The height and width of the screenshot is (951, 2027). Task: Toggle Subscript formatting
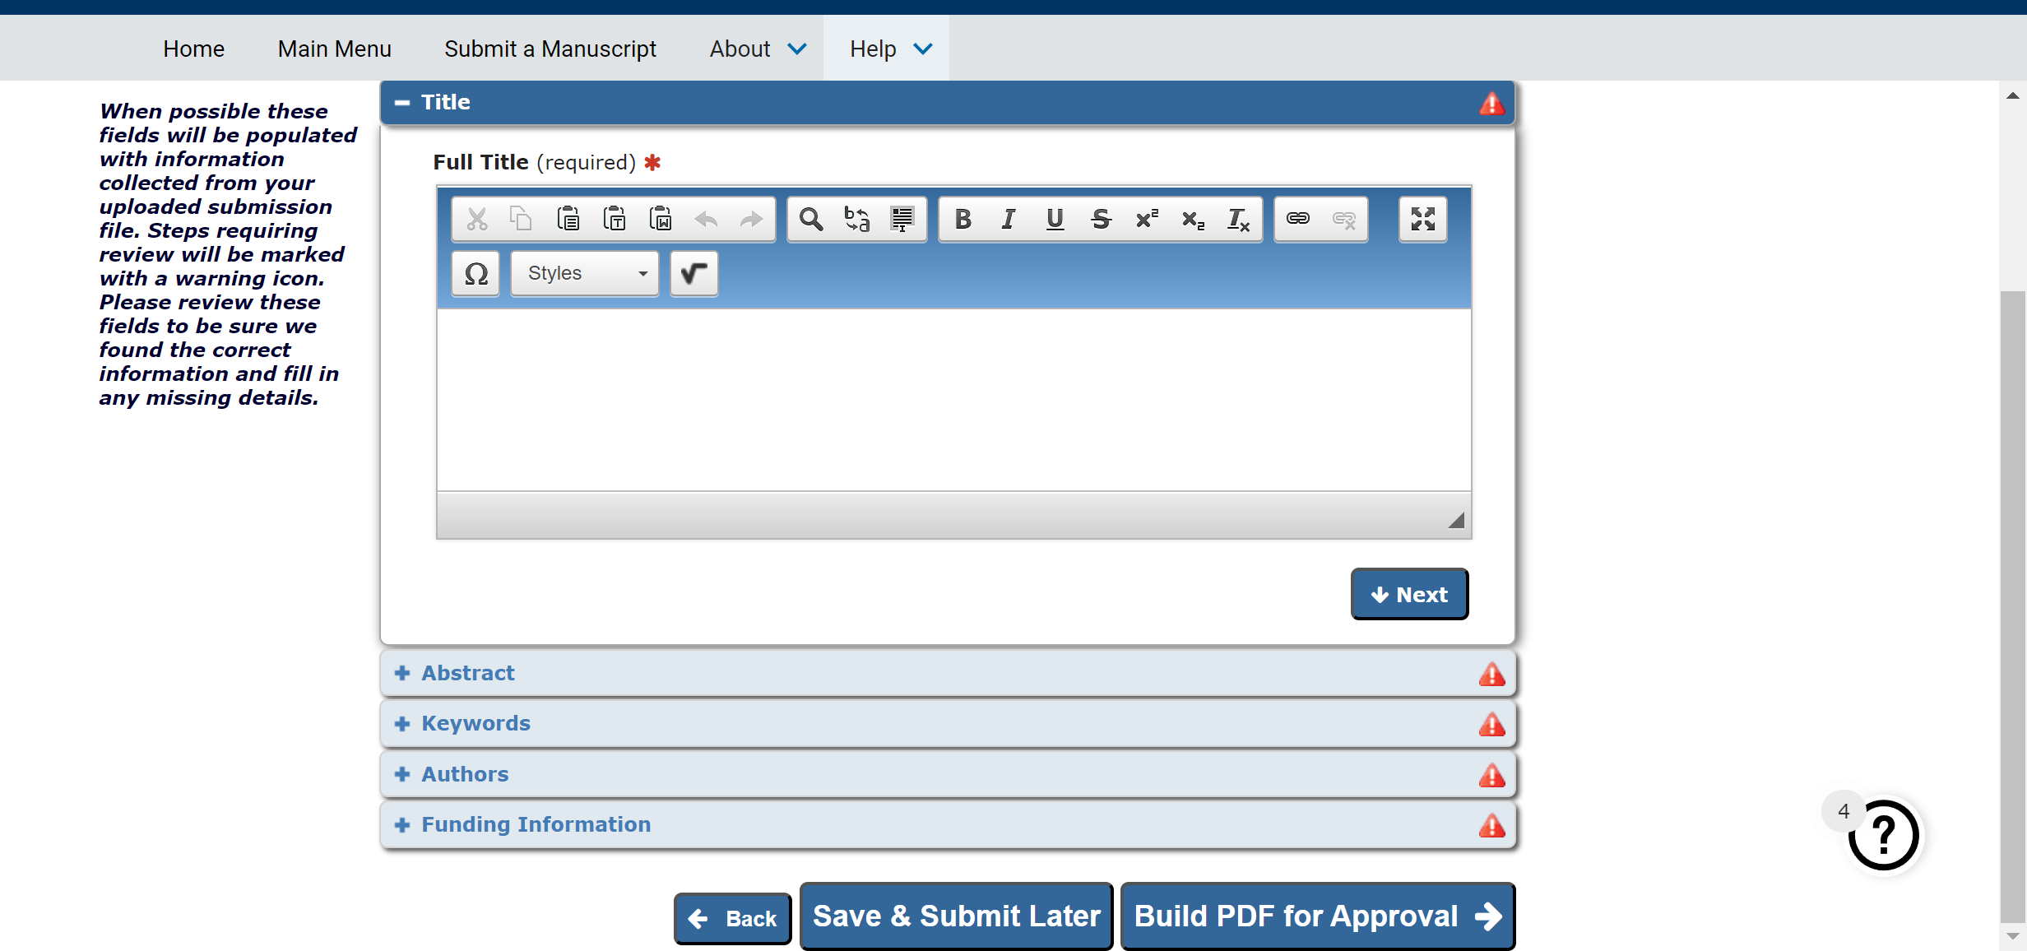(x=1193, y=219)
